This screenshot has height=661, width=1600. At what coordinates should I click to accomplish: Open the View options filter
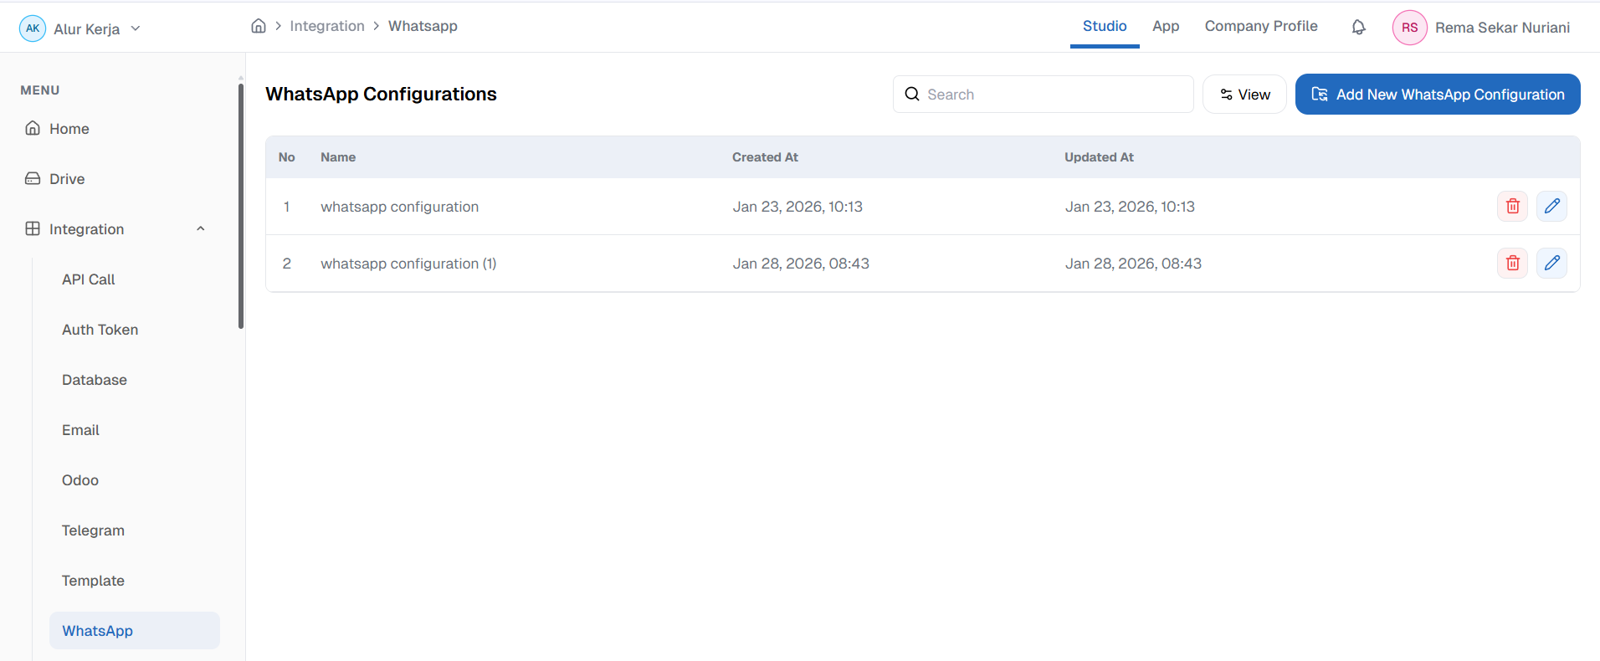pos(1244,95)
